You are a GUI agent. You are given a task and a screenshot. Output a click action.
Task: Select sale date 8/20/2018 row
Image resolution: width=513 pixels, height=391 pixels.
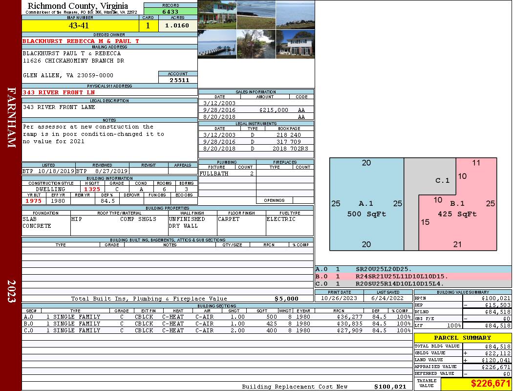coord(256,117)
